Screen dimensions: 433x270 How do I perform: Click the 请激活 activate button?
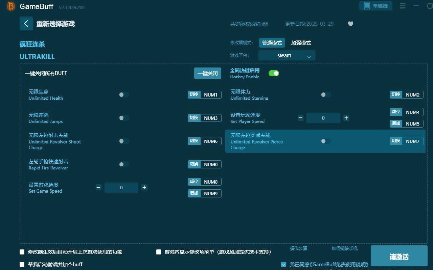pos(399,256)
